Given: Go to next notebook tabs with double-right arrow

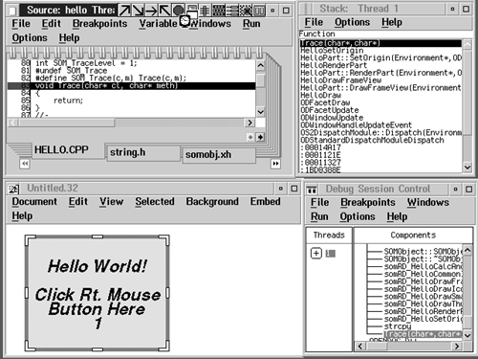Looking at the screenshot, I should (275, 164).
